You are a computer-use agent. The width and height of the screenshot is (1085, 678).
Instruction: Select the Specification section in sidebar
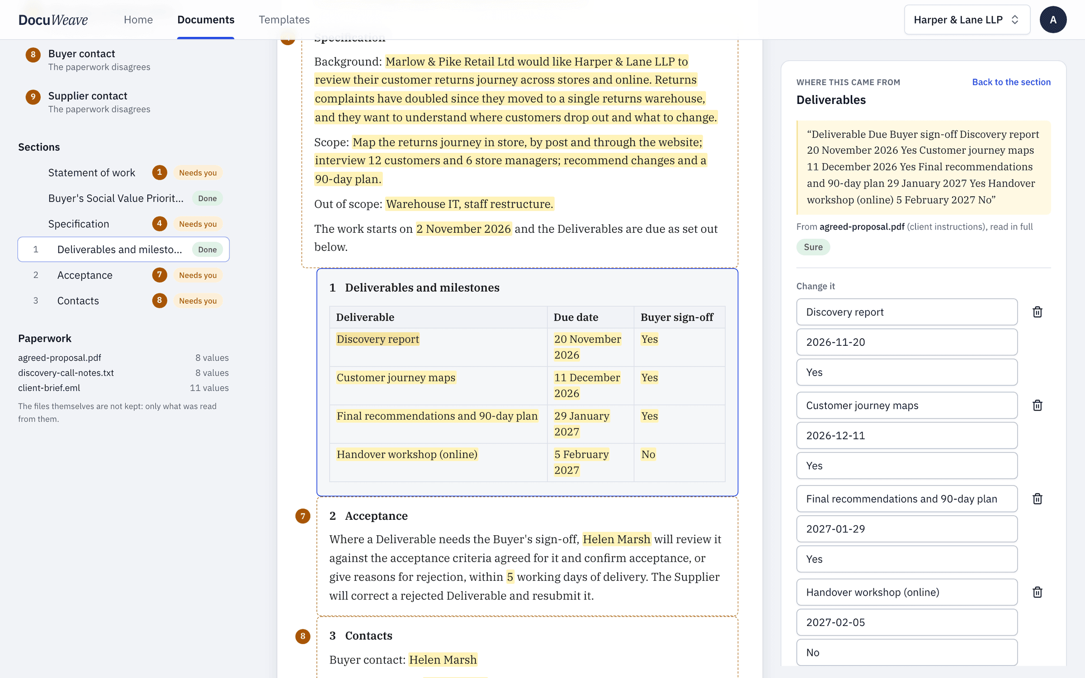click(123, 224)
